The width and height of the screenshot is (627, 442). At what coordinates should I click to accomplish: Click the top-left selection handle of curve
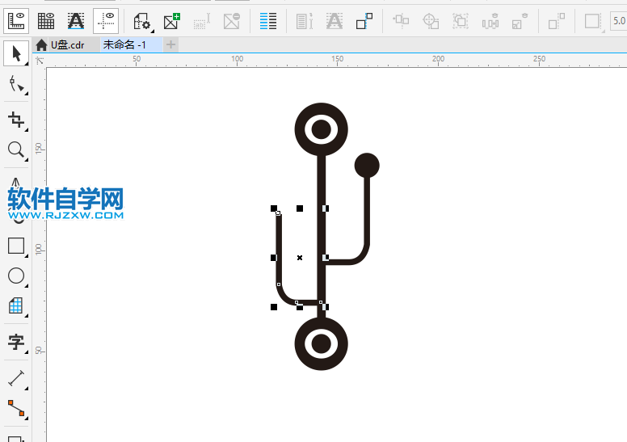click(274, 208)
